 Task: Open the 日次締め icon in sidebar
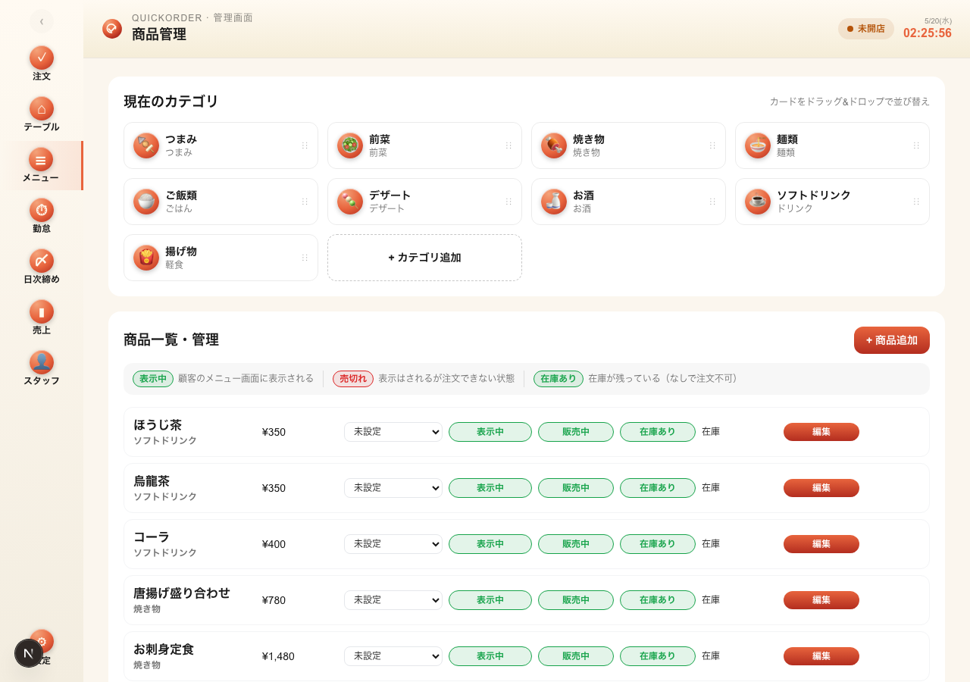(x=42, y=261)
